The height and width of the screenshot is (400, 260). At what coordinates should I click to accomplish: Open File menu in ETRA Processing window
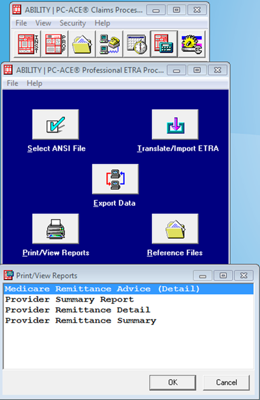12,83
